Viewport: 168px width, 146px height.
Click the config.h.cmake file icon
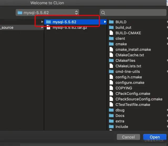(111, 77)
